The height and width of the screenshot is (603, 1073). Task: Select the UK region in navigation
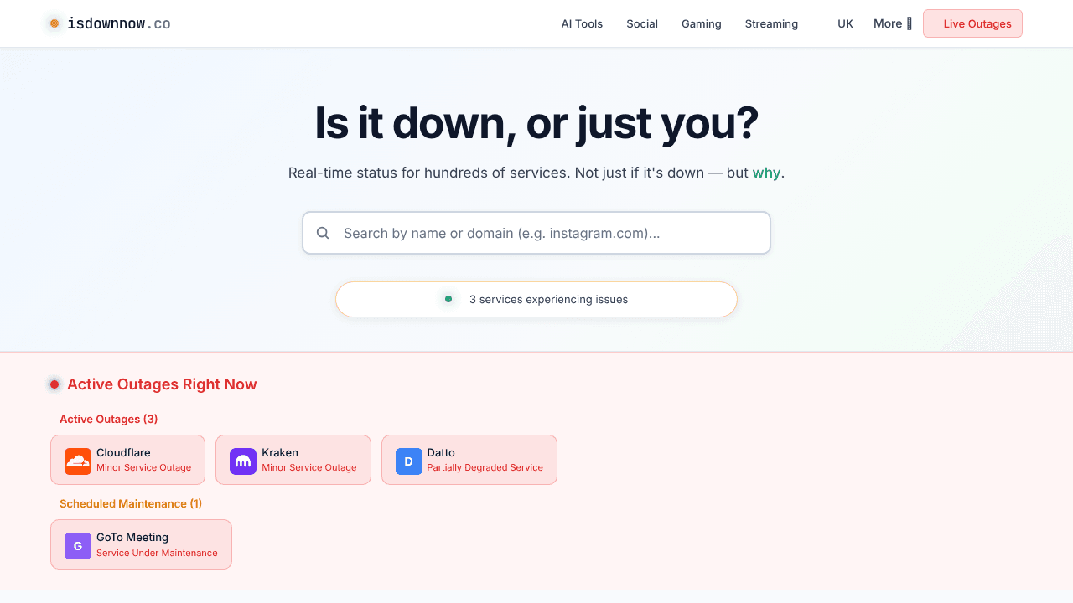point(845,23)
